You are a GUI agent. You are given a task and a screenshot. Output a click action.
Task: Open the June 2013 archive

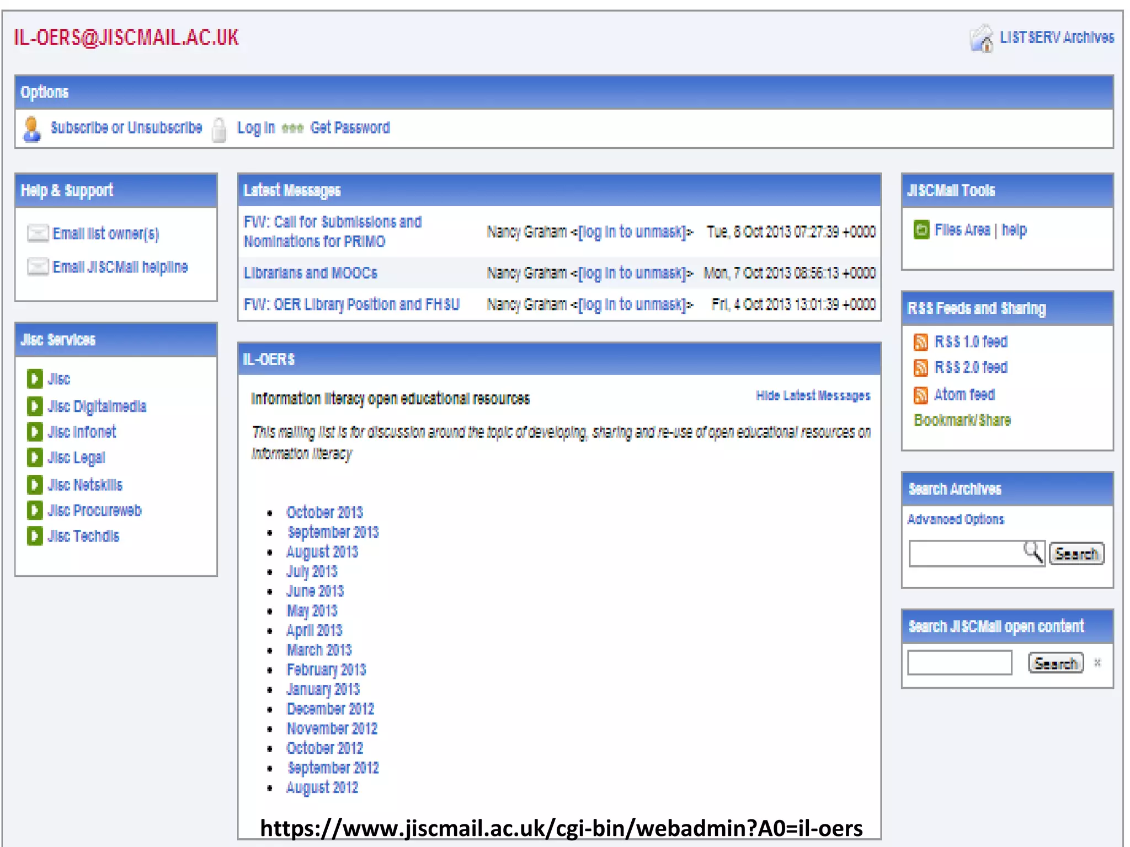click(x=315, y=591)
